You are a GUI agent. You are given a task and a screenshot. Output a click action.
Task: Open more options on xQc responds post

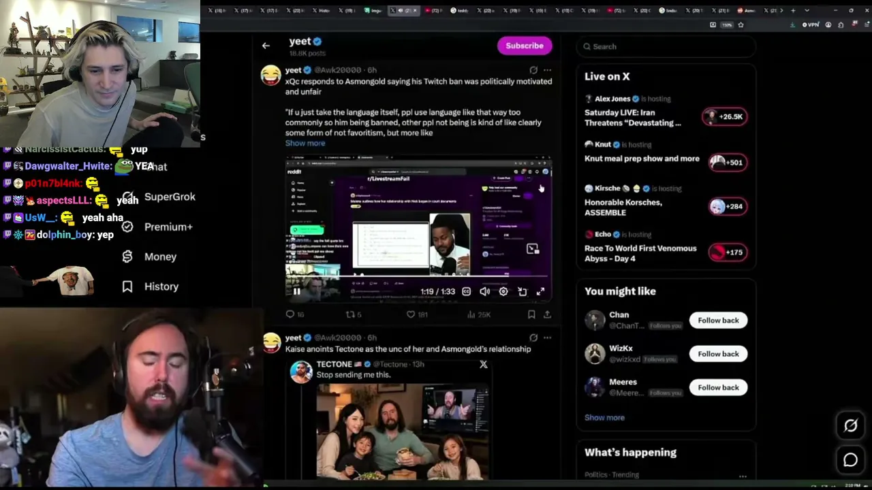(547, 70)
